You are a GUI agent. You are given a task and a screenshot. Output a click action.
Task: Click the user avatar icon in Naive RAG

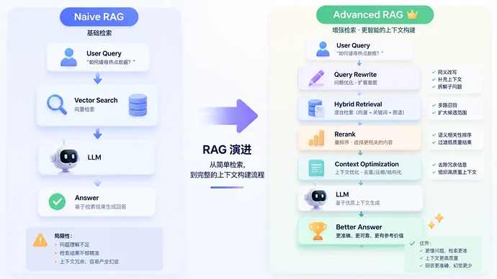click(x=68, y=58)
